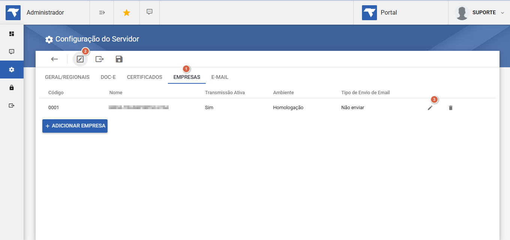Image resolution: width=510 pixels, height=240 pixels.
Task: Click the Configuração do Servidor gear icon
Action: coord(49,39)
